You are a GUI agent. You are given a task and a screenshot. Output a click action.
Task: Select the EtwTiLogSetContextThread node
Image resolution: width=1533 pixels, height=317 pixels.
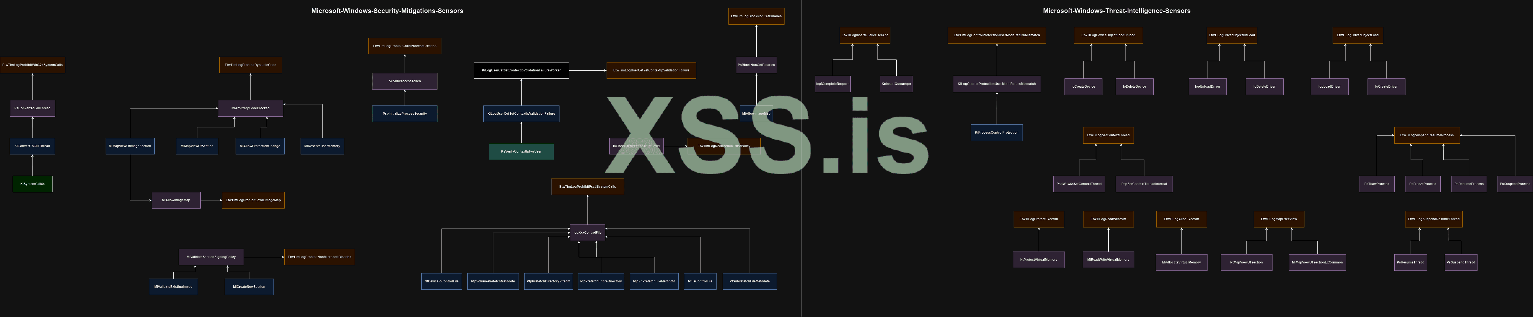click(x=1108, y=135)
